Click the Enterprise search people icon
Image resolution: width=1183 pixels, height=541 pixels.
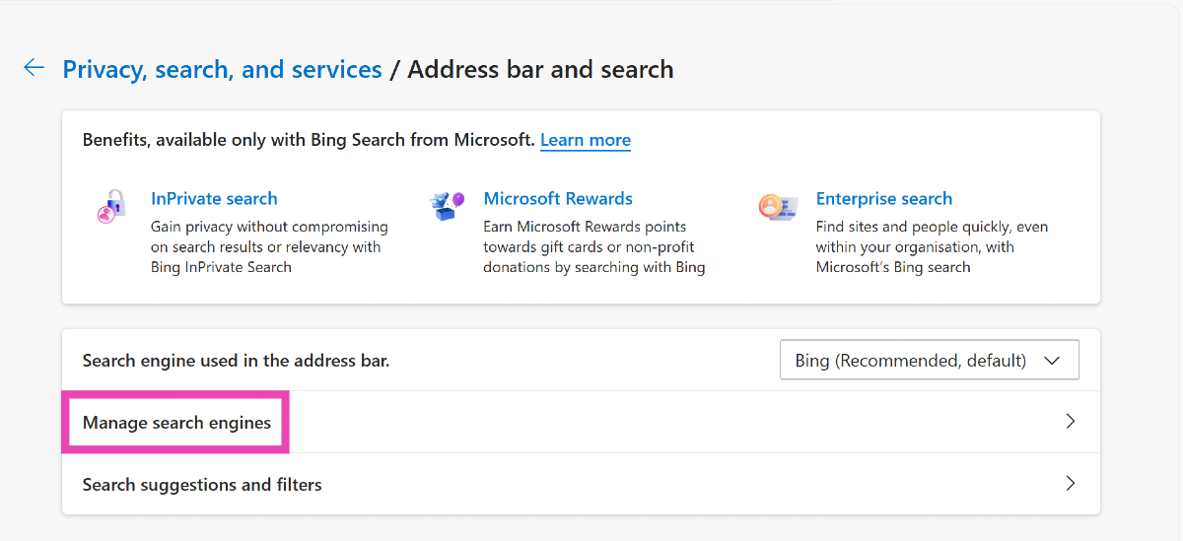777,207
